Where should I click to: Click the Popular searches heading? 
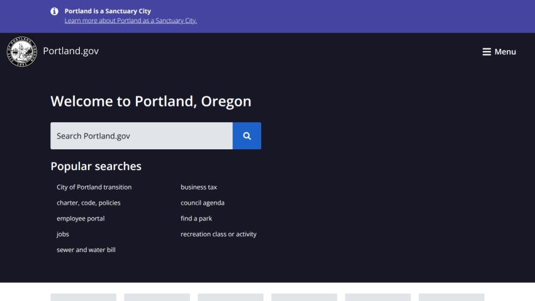click(x=96, y=166)
